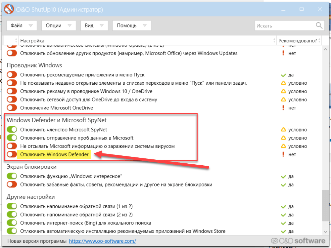Click the Другие настройки section heading
Viewport: 331px width, 248px height.
[30, 197]
